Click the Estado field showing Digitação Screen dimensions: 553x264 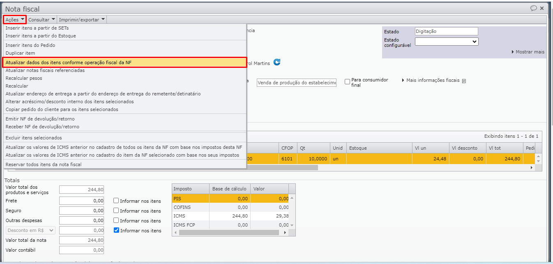click(447, 31)
